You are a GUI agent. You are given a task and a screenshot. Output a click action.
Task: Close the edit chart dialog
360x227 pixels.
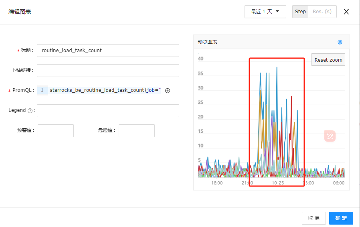coord(346,12)
